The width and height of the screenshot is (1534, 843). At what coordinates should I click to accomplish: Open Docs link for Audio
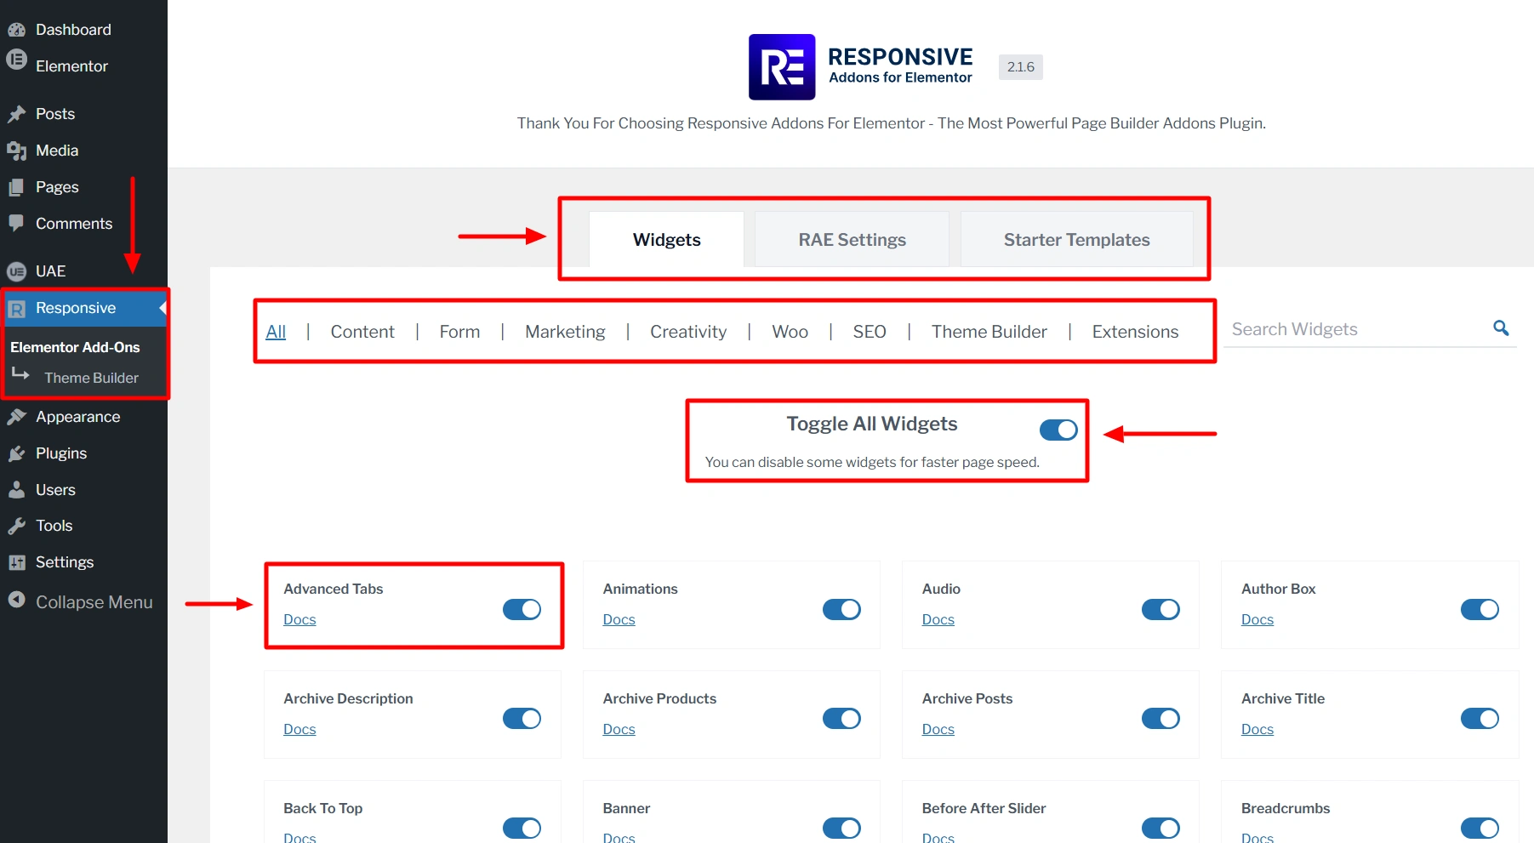(938, 619)
